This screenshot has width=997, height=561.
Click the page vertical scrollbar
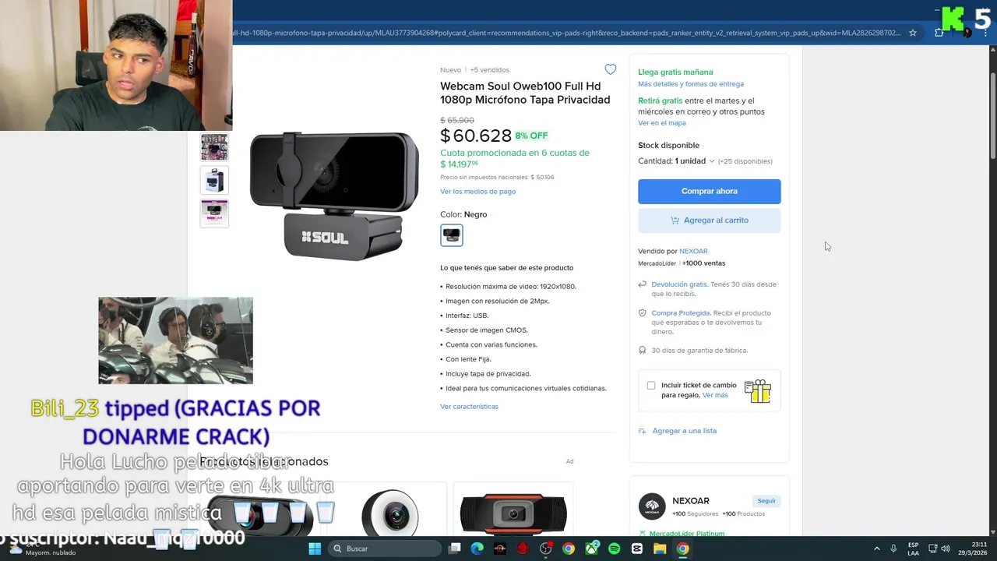[993, 117]
